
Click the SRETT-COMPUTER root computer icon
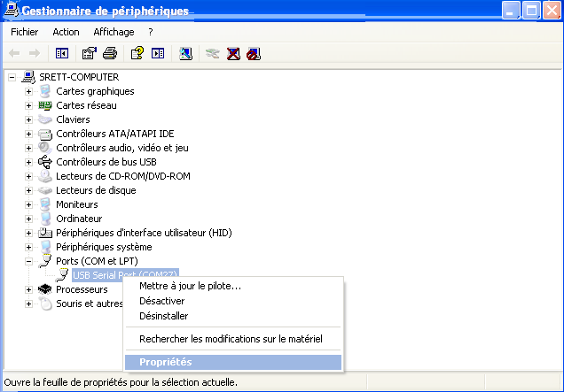click(28, 77)
